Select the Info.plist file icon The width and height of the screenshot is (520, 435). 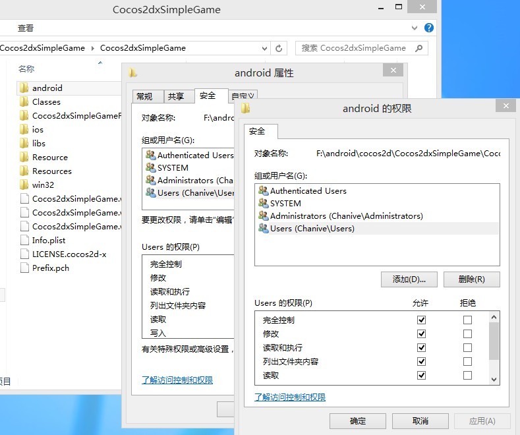[24, 240]
